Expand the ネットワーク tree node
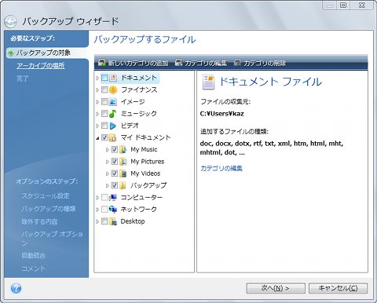This screenshot has height=303, width=377. (x=97, y=210)
